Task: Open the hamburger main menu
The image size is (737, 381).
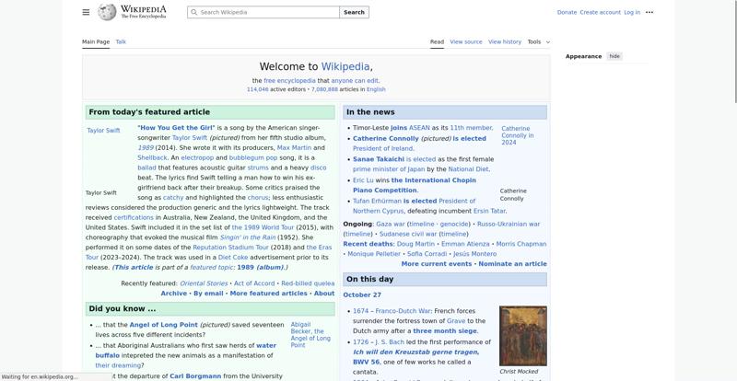Action: pos(86,12)
